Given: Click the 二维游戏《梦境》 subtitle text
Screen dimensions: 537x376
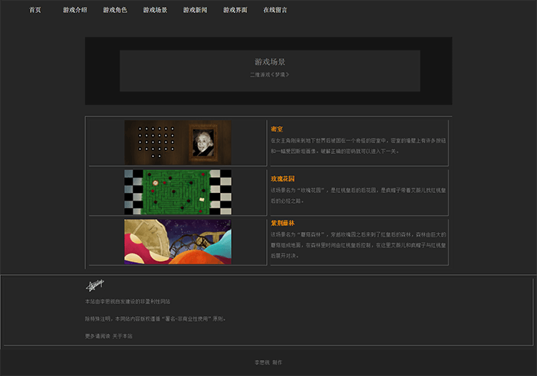Looking at the screenshot, I should click(269, 74).
